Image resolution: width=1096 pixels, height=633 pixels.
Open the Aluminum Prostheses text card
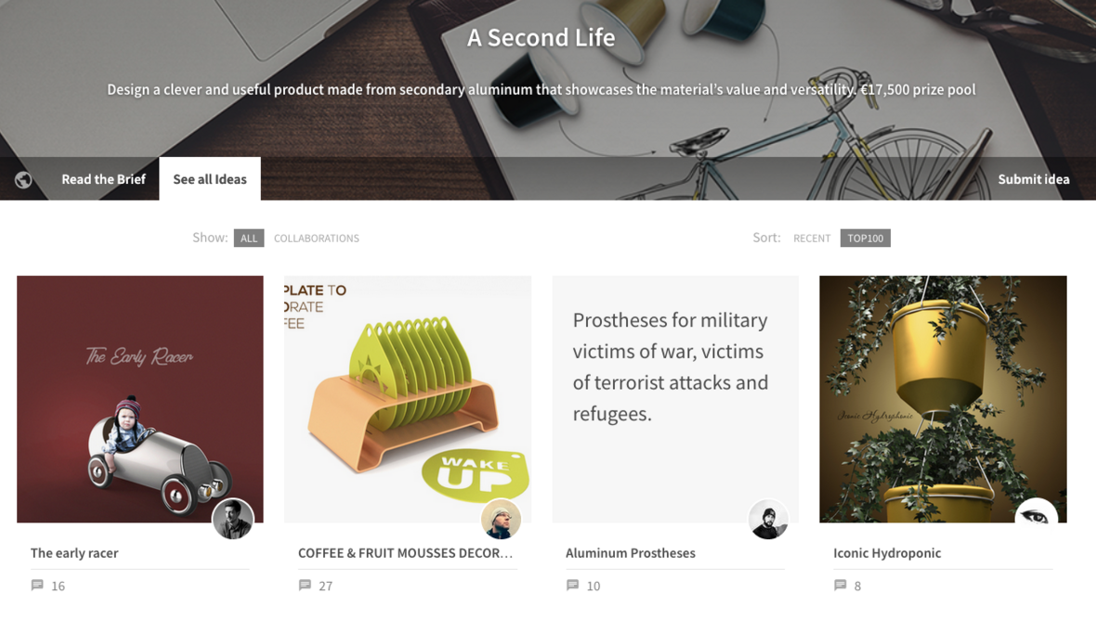point(675,399)
